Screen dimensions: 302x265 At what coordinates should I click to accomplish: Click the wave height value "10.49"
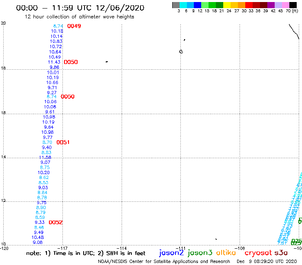tap(55, 57)
